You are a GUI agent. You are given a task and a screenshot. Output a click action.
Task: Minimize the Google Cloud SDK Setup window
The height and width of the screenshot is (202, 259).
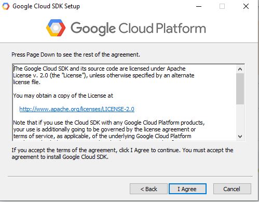199,6
